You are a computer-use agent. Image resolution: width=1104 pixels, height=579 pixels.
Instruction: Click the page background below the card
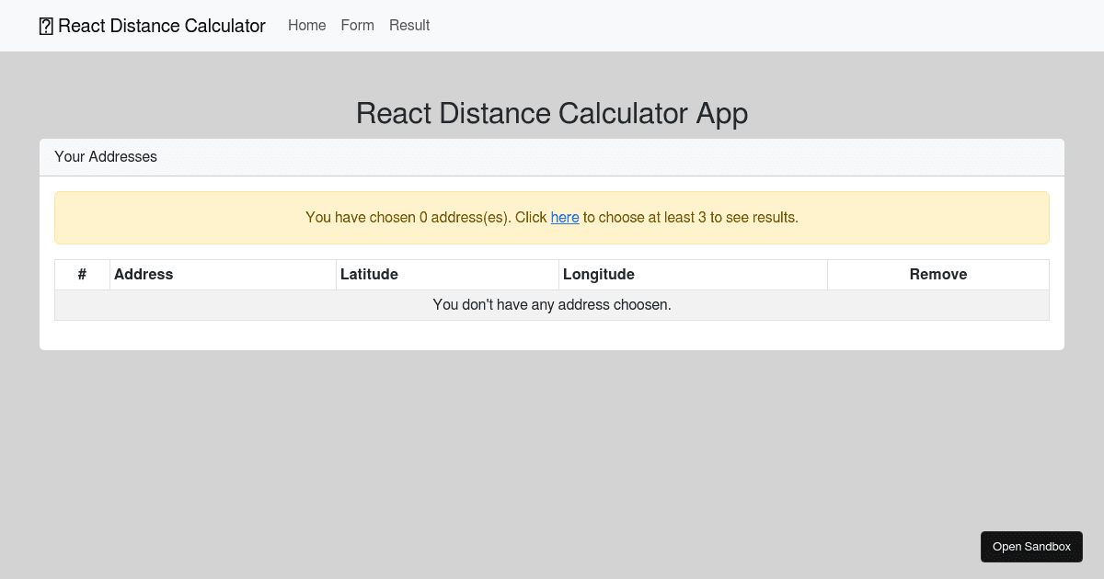pos(552,441)
